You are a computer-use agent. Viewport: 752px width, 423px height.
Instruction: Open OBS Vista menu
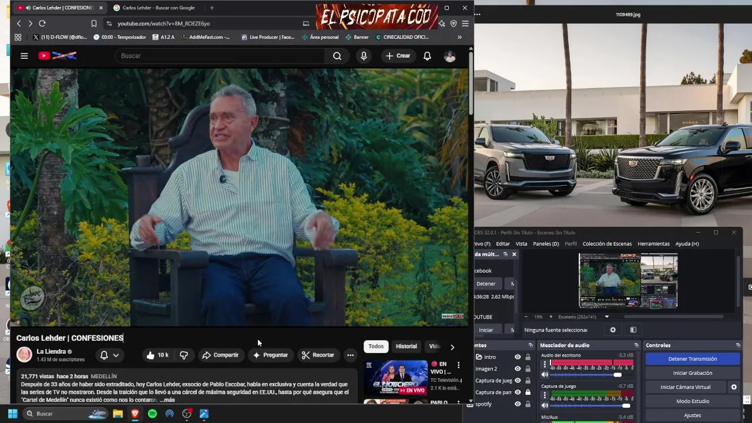(x=521, y=244)
